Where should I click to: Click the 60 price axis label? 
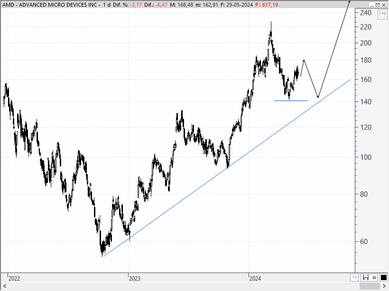[364, 242]
